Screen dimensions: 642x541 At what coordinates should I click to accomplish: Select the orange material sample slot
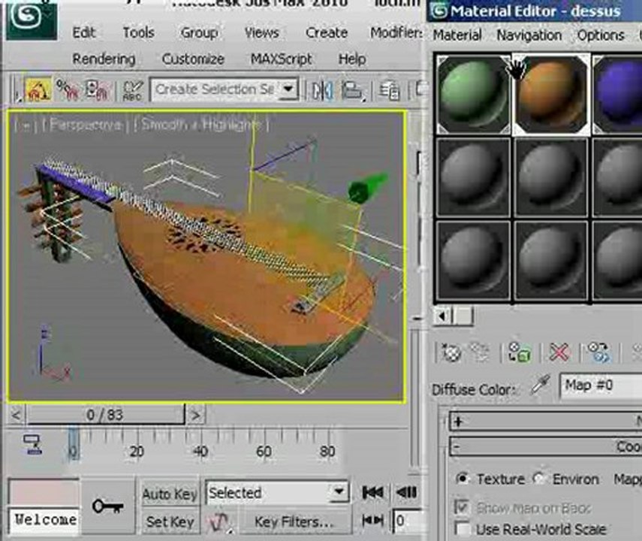[x=550, y=94]
